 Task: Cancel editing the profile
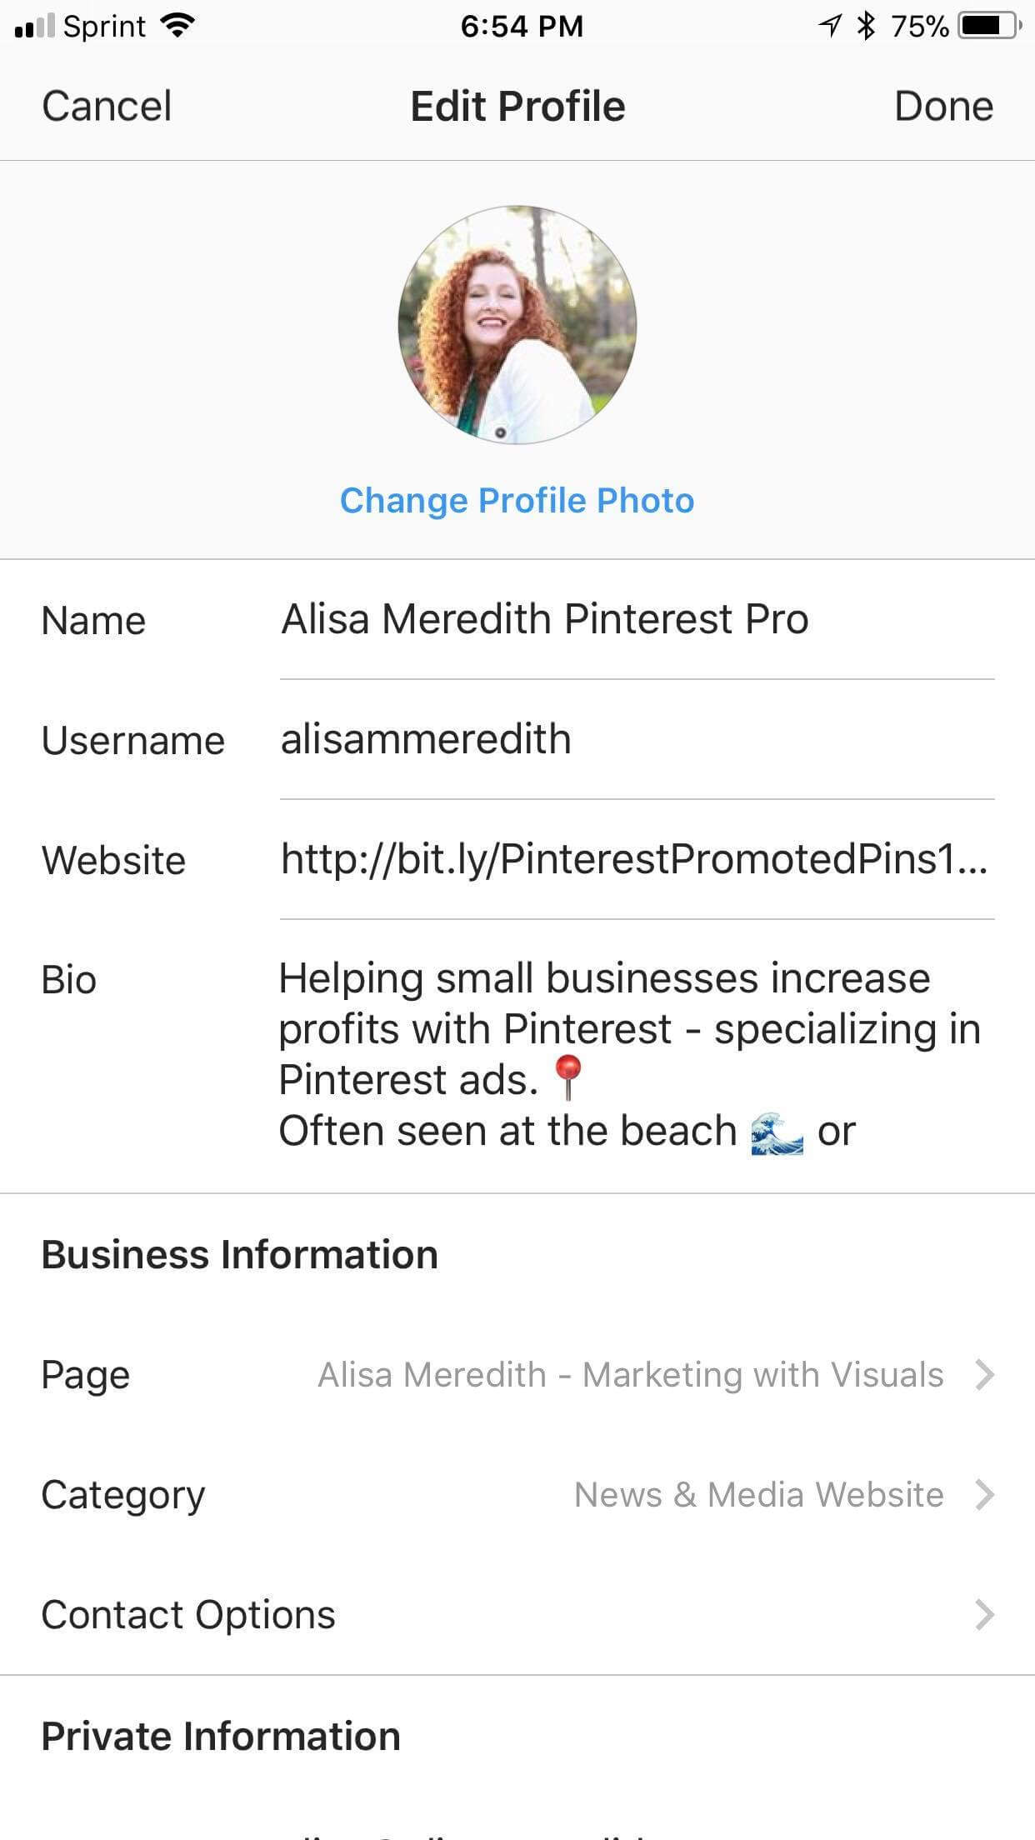[107, 105]
